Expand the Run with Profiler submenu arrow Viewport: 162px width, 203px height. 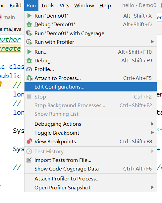coord(152,42)
